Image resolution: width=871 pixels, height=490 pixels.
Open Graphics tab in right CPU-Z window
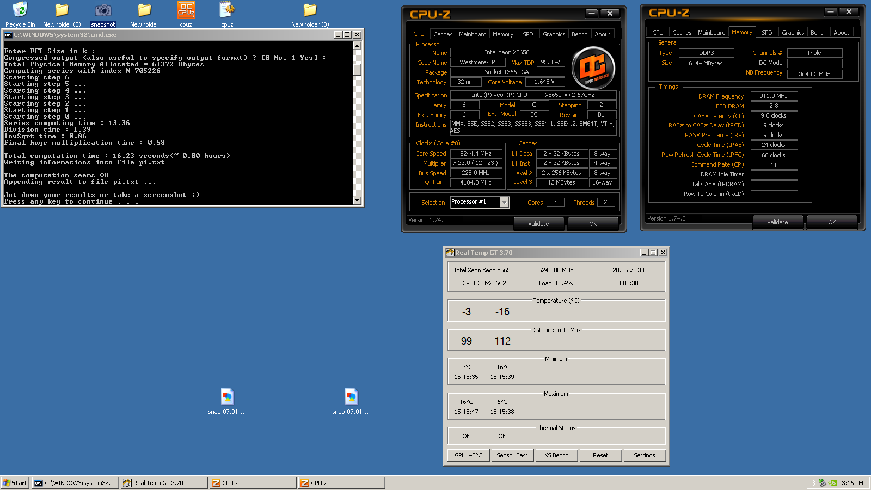click(793, 33)
